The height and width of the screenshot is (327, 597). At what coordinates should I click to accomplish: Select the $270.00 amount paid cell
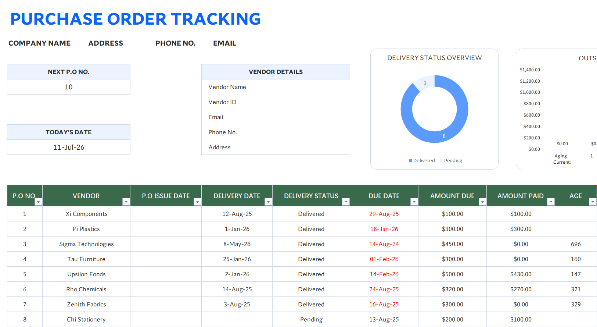pyautogui.click(x=521, y=289)
